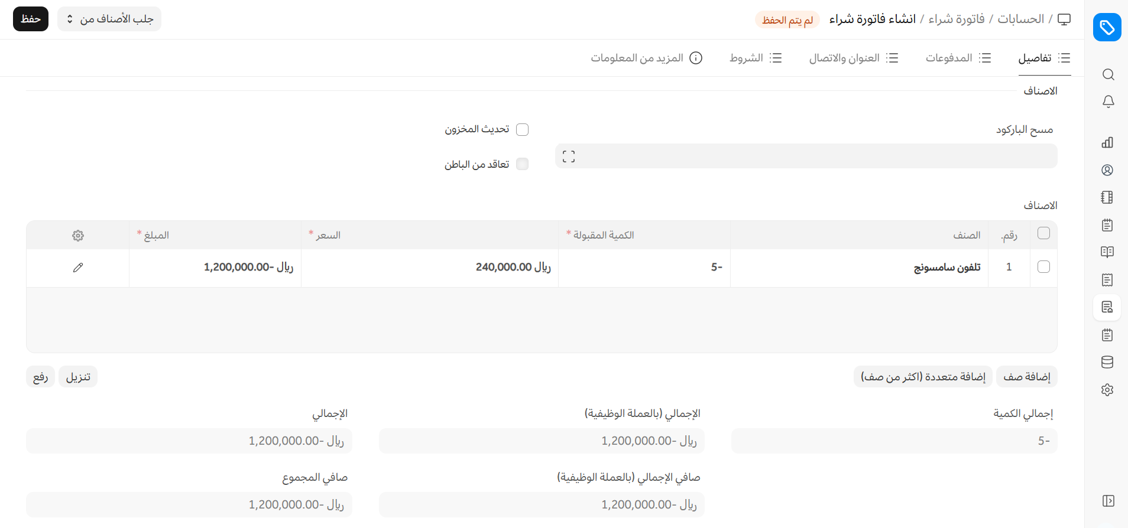Go to the الشروط tab
1128x528 pixels.
(x=756, y=58)
